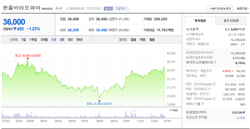
Task: Select the 3년 line chart period
Action: pyautogui.click(x=62, y=40)
